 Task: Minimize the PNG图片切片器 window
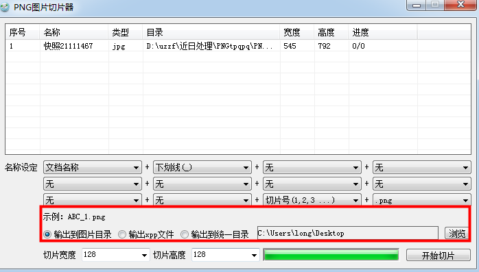[417, 5]
